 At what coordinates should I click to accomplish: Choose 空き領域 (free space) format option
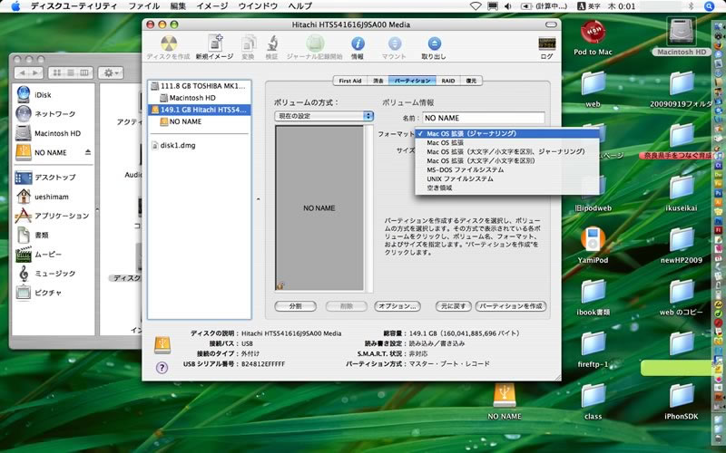[x=507, y=188]
